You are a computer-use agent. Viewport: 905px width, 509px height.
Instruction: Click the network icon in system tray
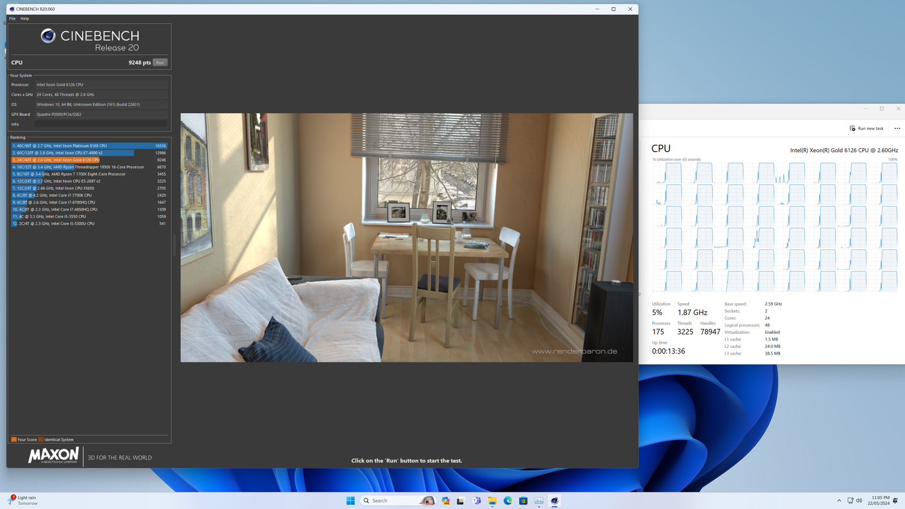coord(850,501)
